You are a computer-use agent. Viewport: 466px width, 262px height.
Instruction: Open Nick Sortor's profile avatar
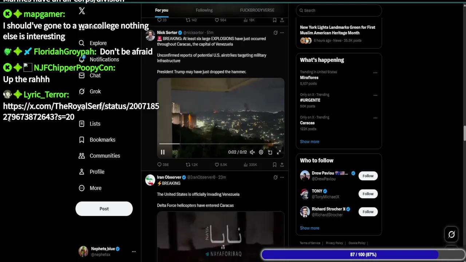pyautogui.click(x=150, y=35)
